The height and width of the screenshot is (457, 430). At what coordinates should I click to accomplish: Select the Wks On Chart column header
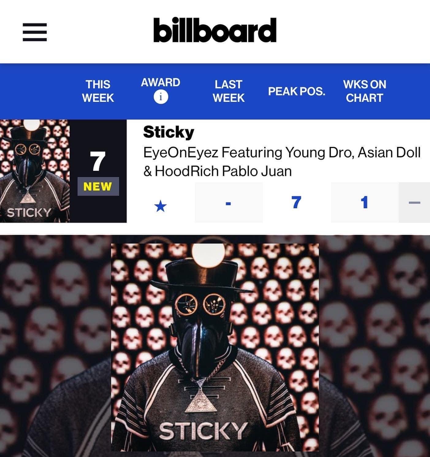(x=364, y=91)
